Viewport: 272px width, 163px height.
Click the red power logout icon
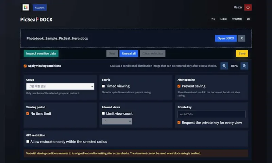coord(248,7)
